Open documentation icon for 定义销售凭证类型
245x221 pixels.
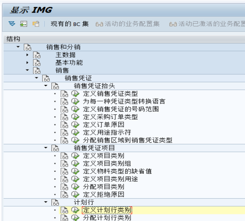coord(64,94)
